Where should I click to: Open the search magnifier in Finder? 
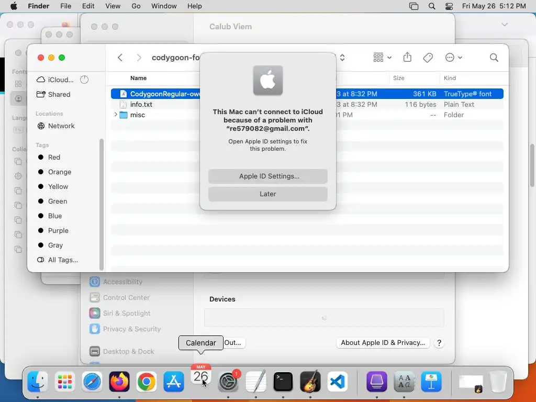point(494,58)
